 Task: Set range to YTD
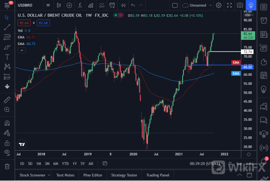click(65, 164)
